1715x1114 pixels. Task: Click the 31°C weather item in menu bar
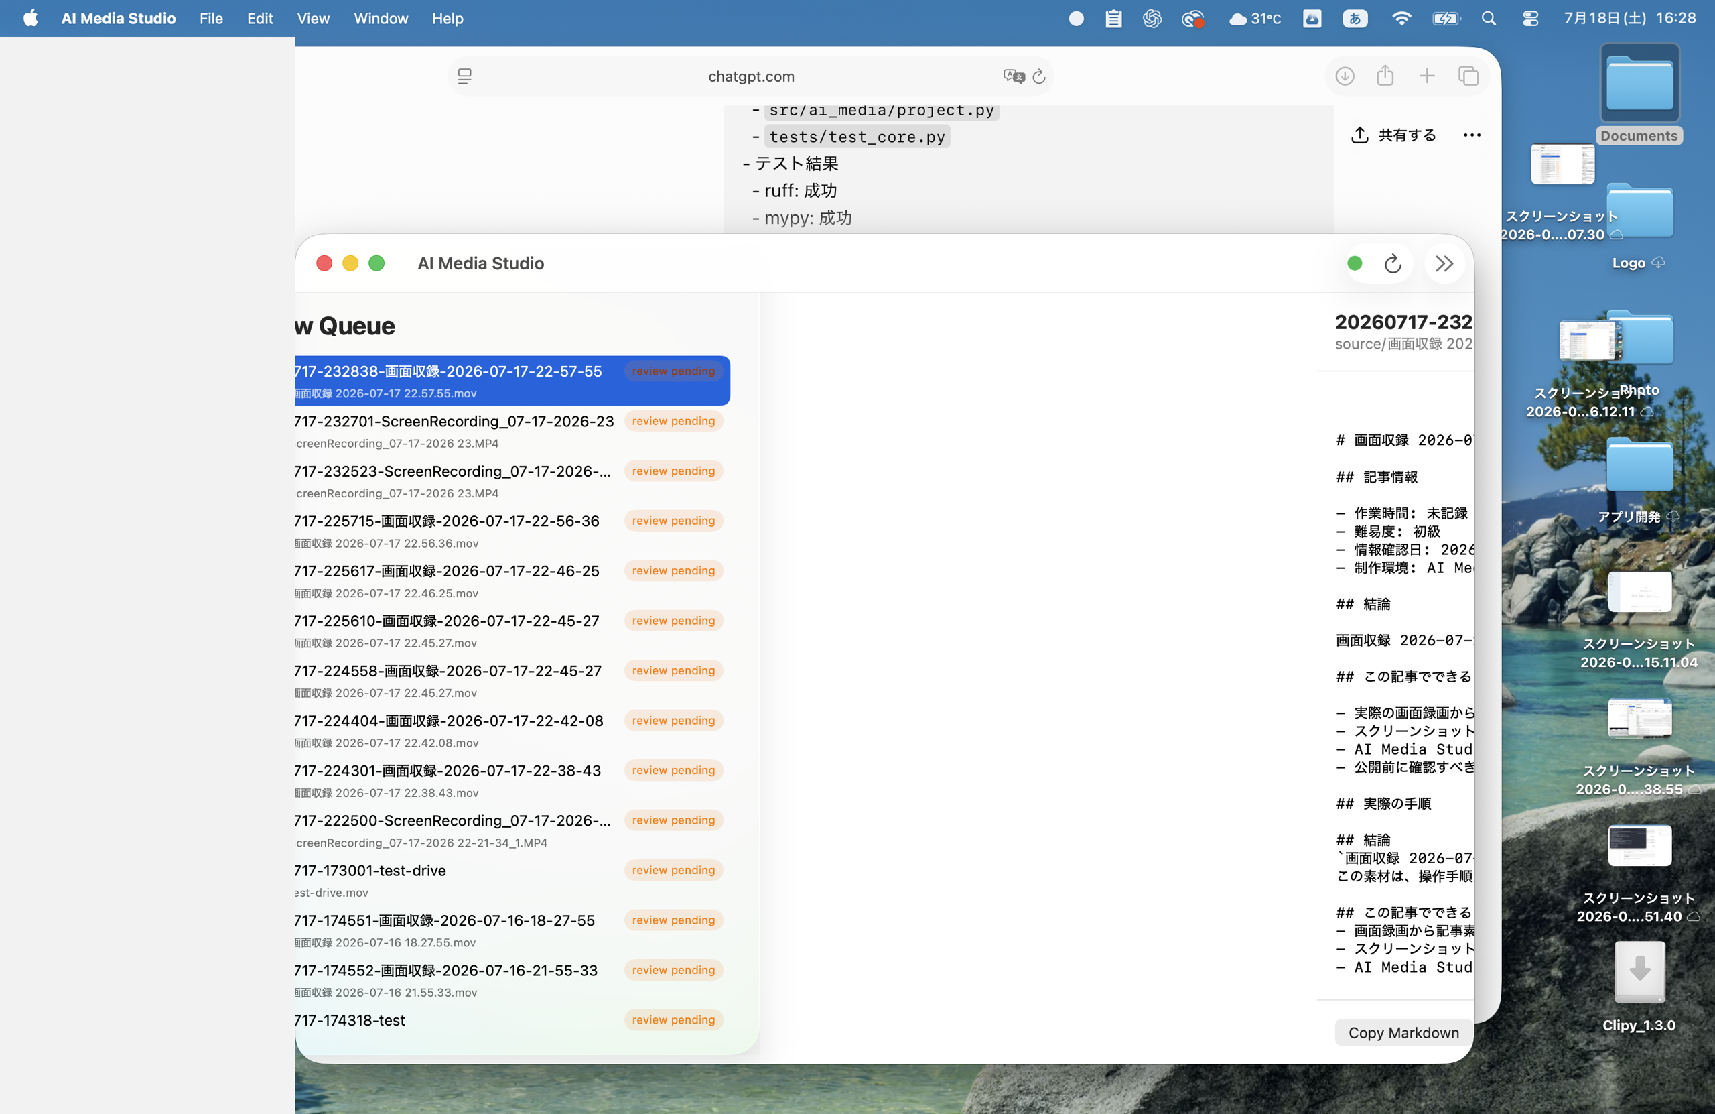click(x=1255, y=19)
